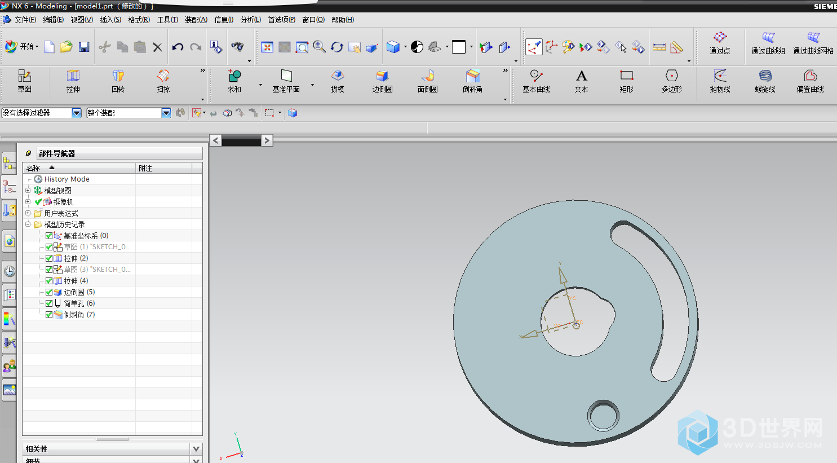
Task: Collapse the 模型历史记录 tree node
Action: pyautogui.click(x=28, y=224)
